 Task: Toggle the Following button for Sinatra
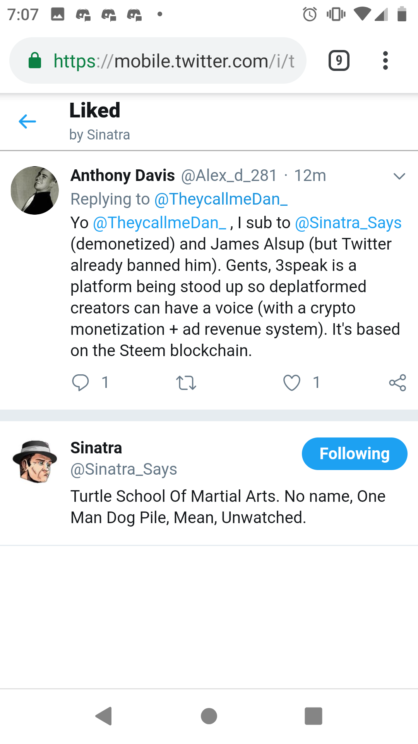[x=355, y=454]
